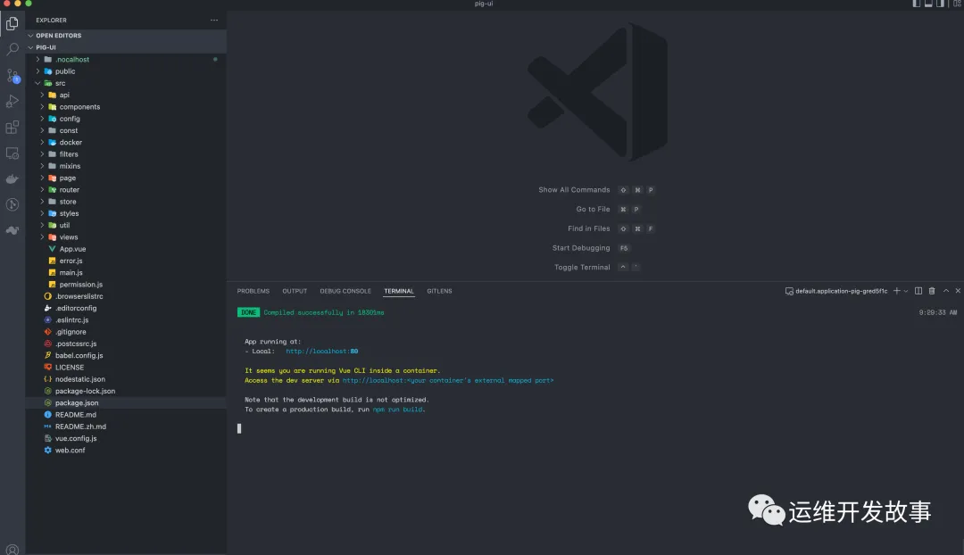The width and height of the screenshot is (964, 555).
Task: Open the GitLens view icon
Action: click(12, 204)
